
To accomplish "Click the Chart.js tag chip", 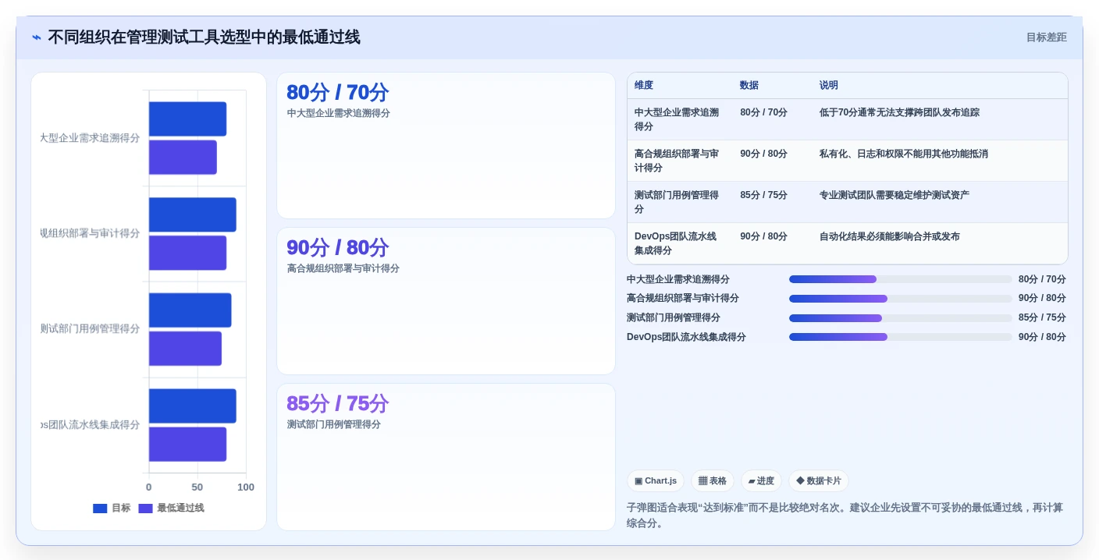I will (x=656, y=481).
